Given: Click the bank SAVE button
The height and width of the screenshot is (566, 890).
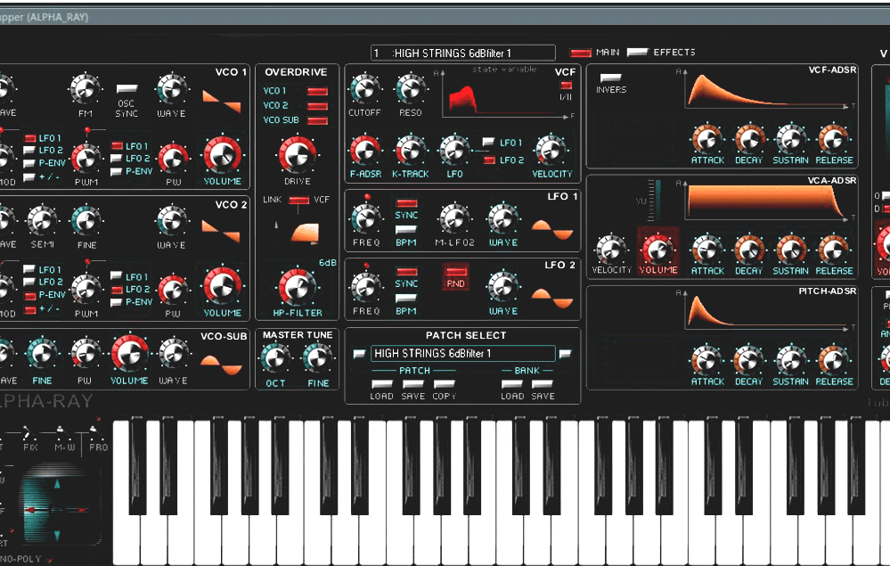Looking at the screenshot, I should click(x=543, y=384).
